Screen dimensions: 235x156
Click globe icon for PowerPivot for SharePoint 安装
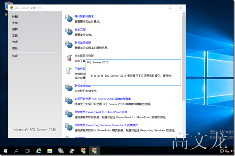pyautogui.click(x=69, y=114)
